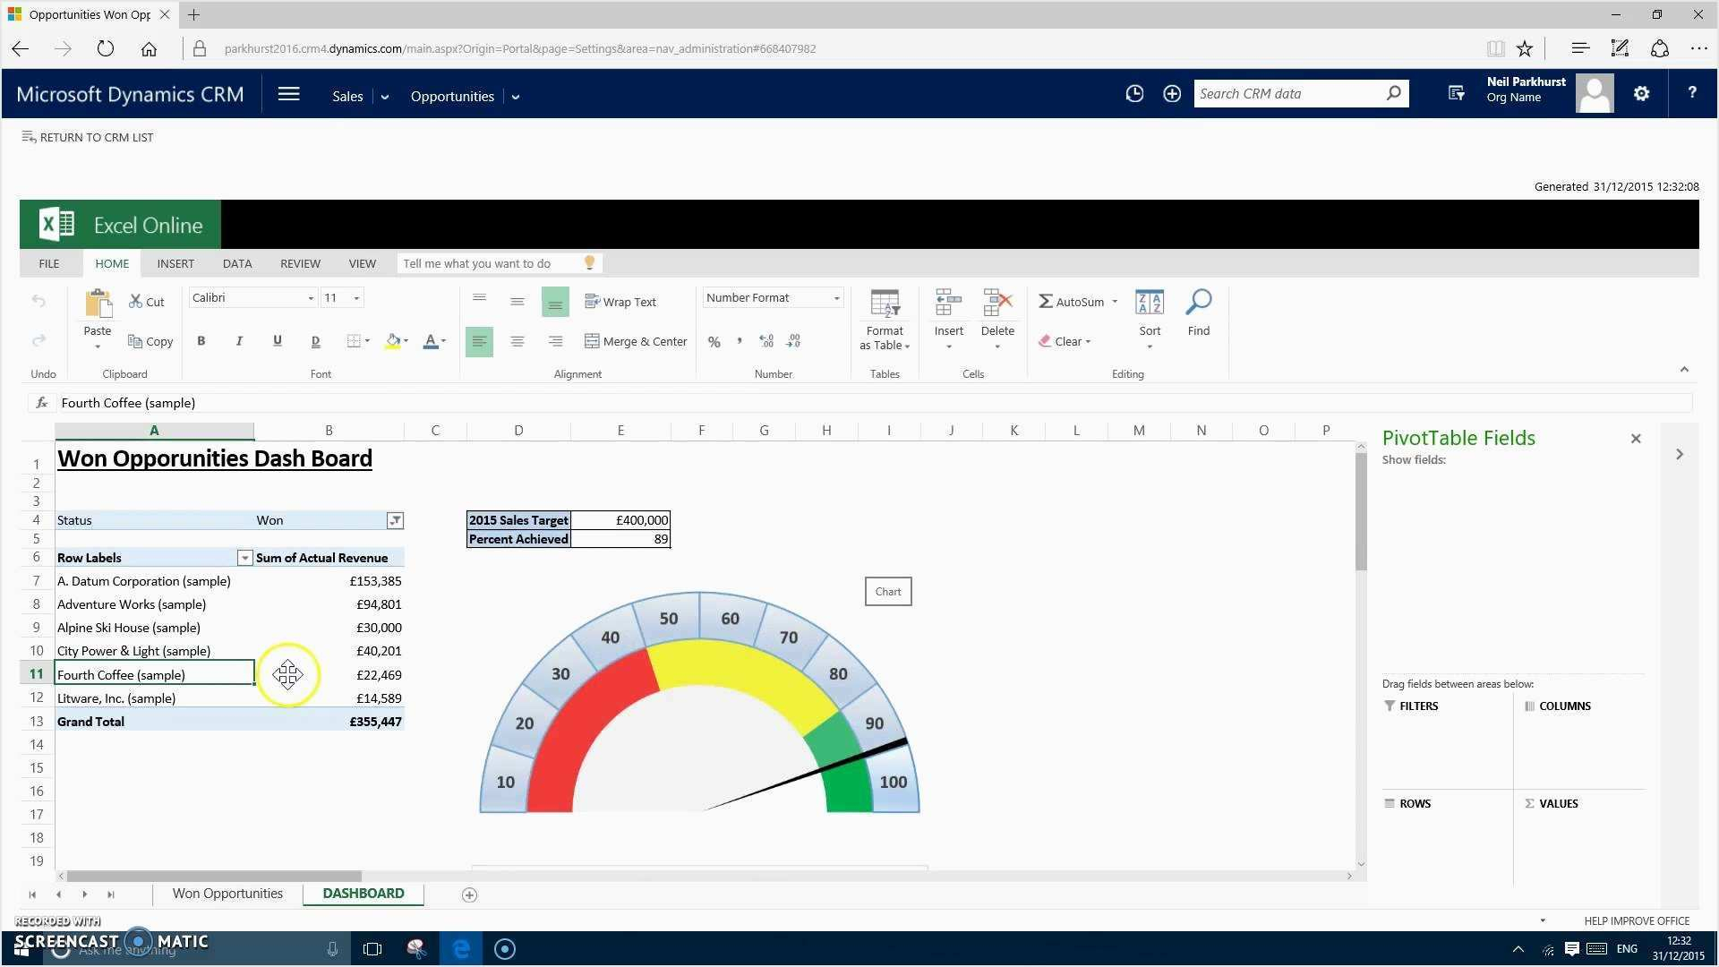The width and height of the screenshot is (1719, 967).
Task: Toggle bold formatting
Action: pyautogui.click(x=201, y=341)
